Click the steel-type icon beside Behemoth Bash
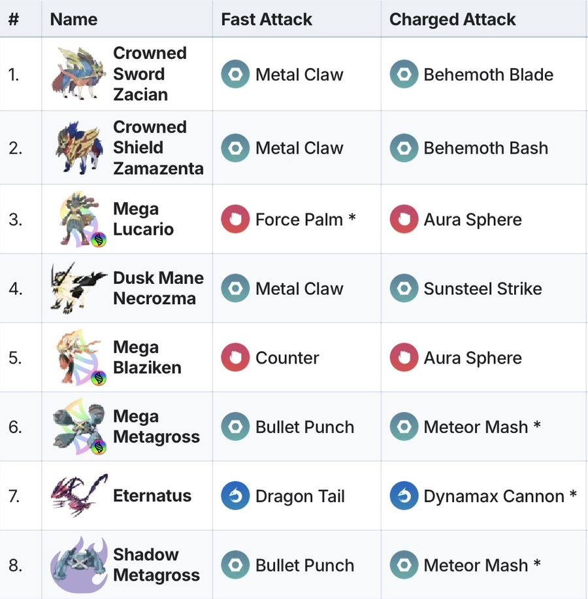Image resolution: width=588 pixels, height=599 pixels. pos(404,148)
